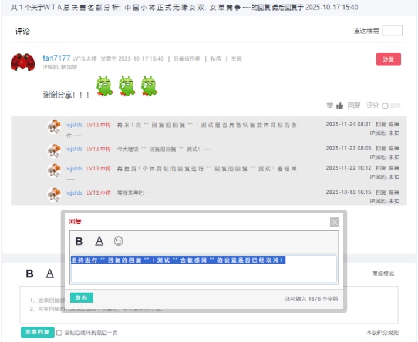Open wjsfds username on 2025-11-23 reply
This screenshot has width=418, height=342.
75,149
